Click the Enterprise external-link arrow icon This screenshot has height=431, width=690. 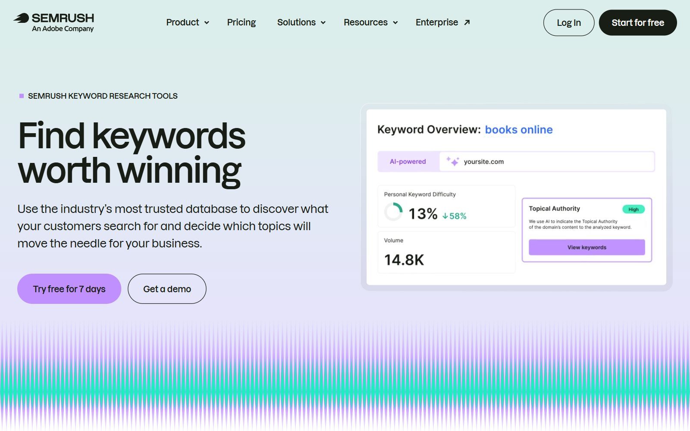[x=467, y=22]
